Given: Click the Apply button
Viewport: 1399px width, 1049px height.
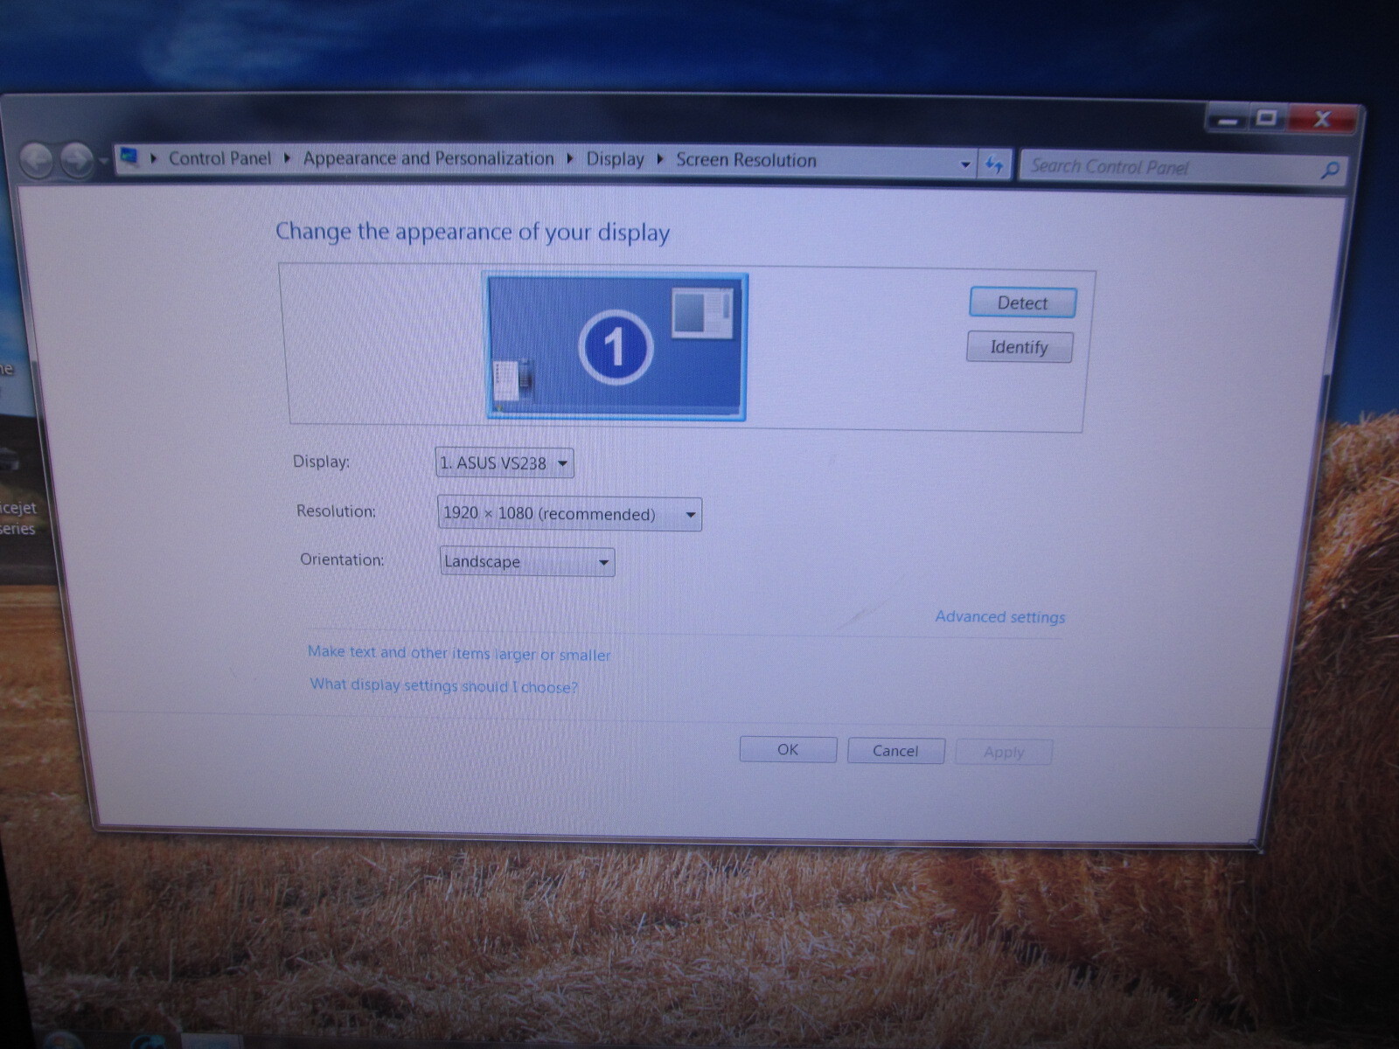Looking at the screenshot, I should (1004, 753).
